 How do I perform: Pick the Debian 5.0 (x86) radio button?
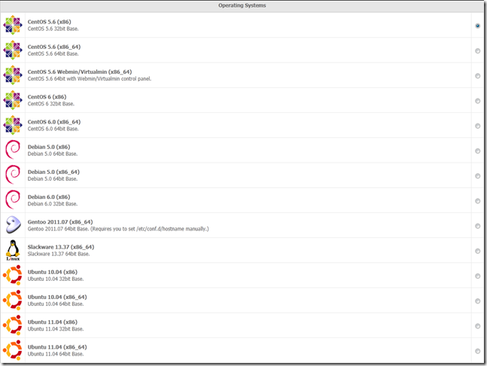478,151
